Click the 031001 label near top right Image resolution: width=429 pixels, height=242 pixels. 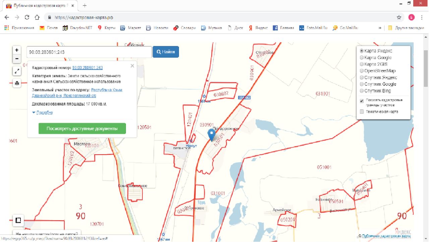click(323, 94)
